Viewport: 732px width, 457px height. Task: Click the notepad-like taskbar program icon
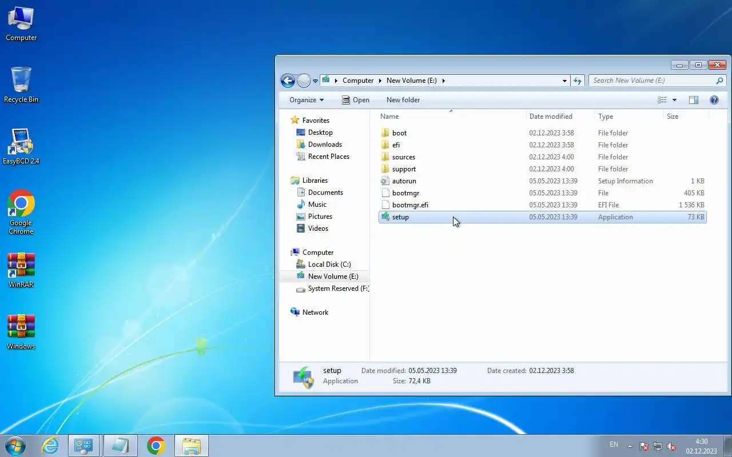coord(121,446)
